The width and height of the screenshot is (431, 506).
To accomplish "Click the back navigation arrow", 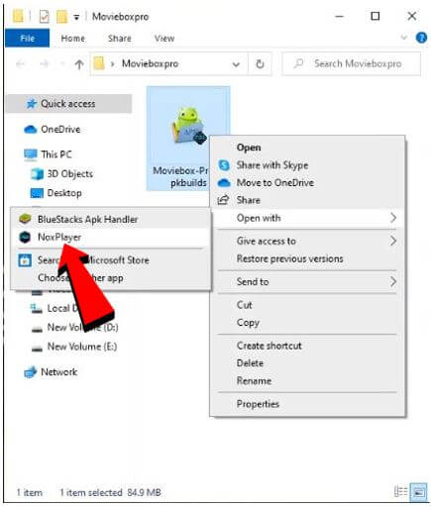I will point(21,64).
